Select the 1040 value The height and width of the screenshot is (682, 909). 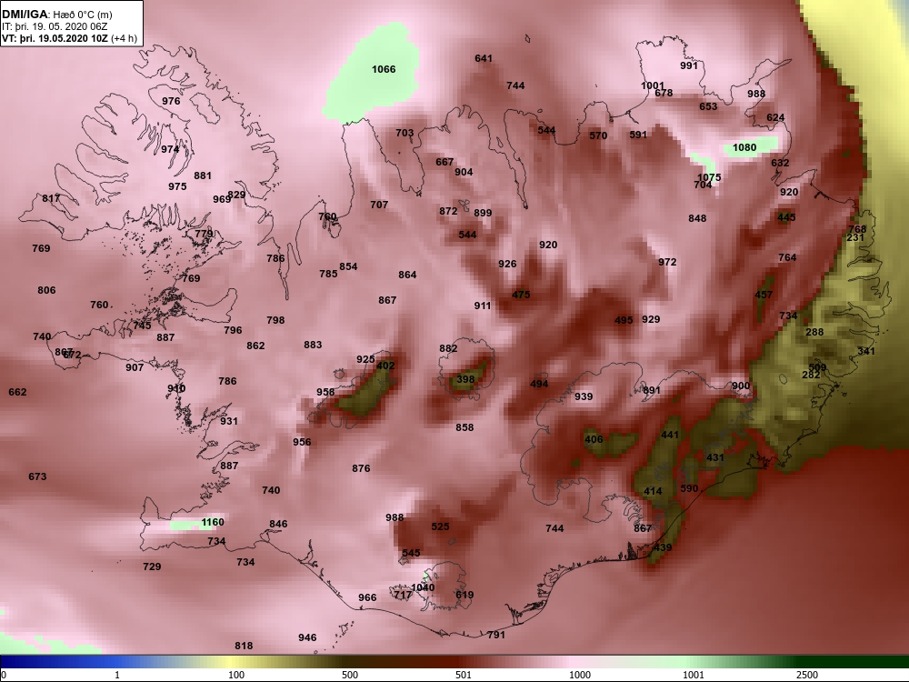coord(423,587)
